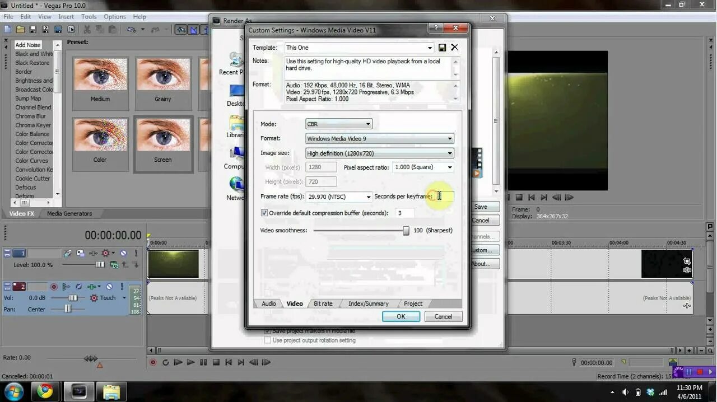The width and height of the screenshot is (717, 402).
Task: Invert phase on audio track 2
Action: click(x=79, y=287)
